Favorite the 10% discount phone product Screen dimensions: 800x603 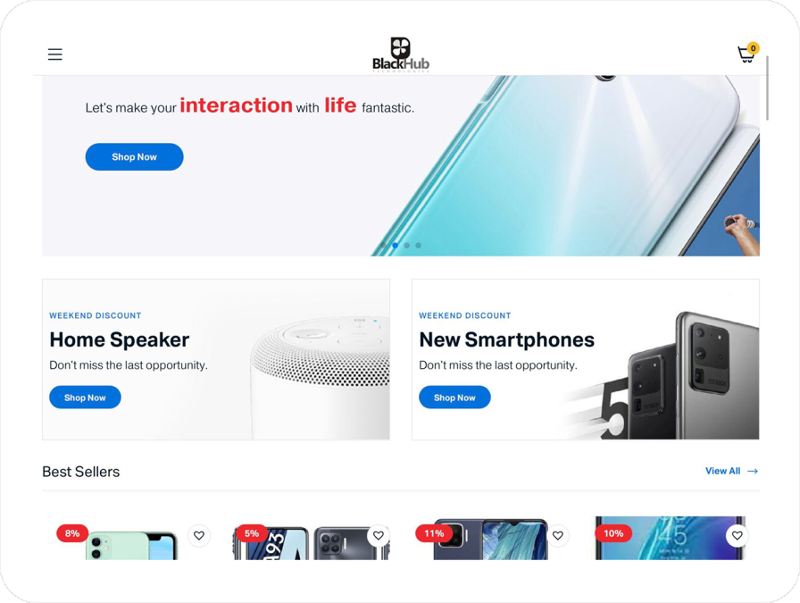point(737,536)
